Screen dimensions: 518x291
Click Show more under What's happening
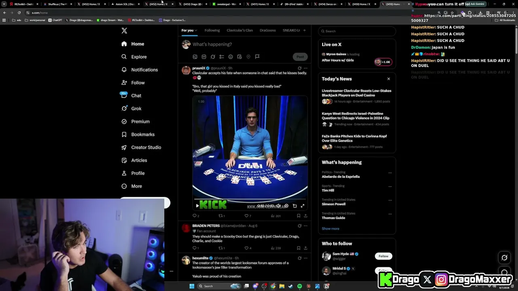330,229
